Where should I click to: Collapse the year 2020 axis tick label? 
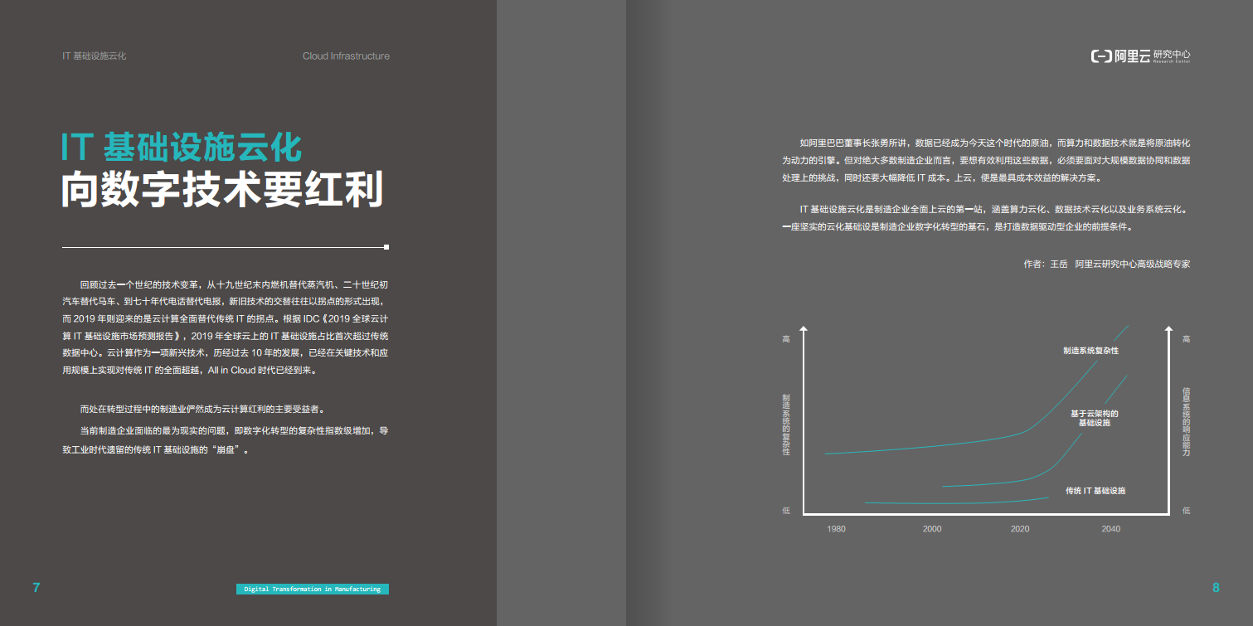[1021, 528]
